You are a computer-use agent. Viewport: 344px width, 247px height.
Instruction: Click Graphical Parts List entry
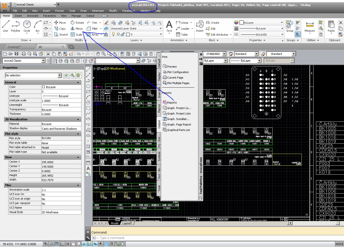point(176,130)
